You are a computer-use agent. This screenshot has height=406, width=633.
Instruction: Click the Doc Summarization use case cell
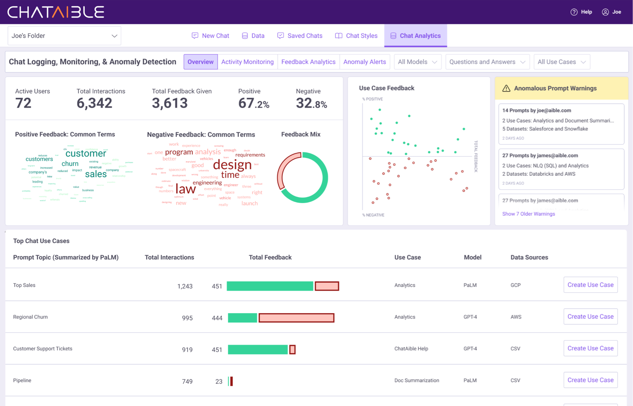(x=417, y=380)
